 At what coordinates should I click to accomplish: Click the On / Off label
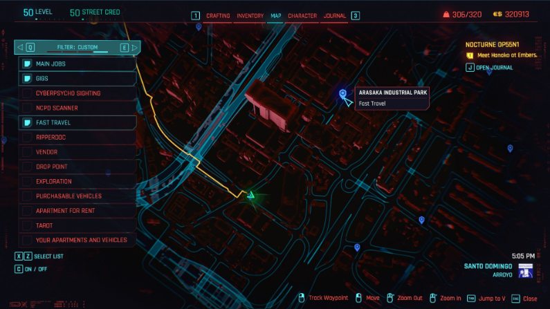(x=36, y=270)
